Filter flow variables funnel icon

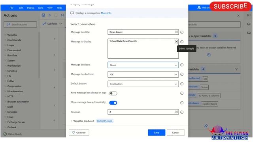tap(236, 69)
